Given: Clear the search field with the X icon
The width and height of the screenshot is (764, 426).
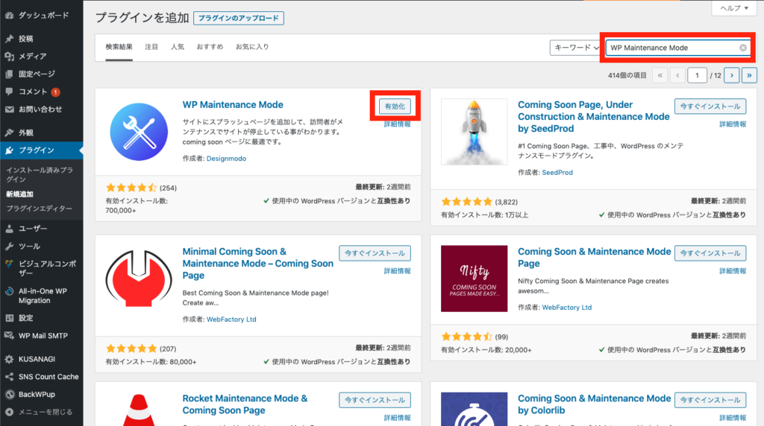Looking at the screenshot, I should click(x=742, y=48).
